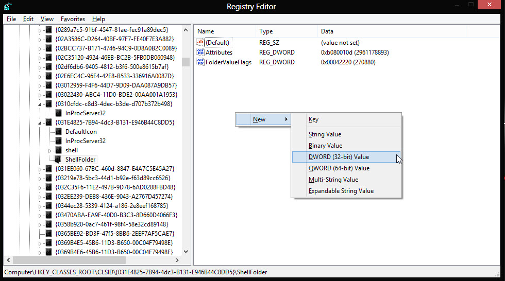Click the tree pane scroll down arrow
This screenshot has width=505, height=281.
186,252
